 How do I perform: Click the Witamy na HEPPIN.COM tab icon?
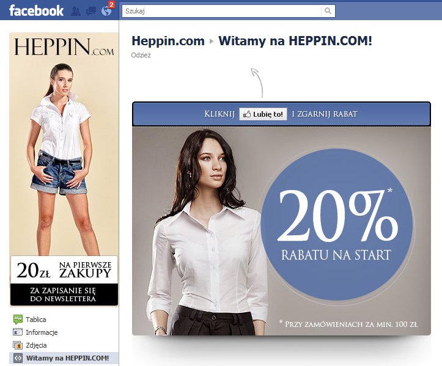[18, 358]
